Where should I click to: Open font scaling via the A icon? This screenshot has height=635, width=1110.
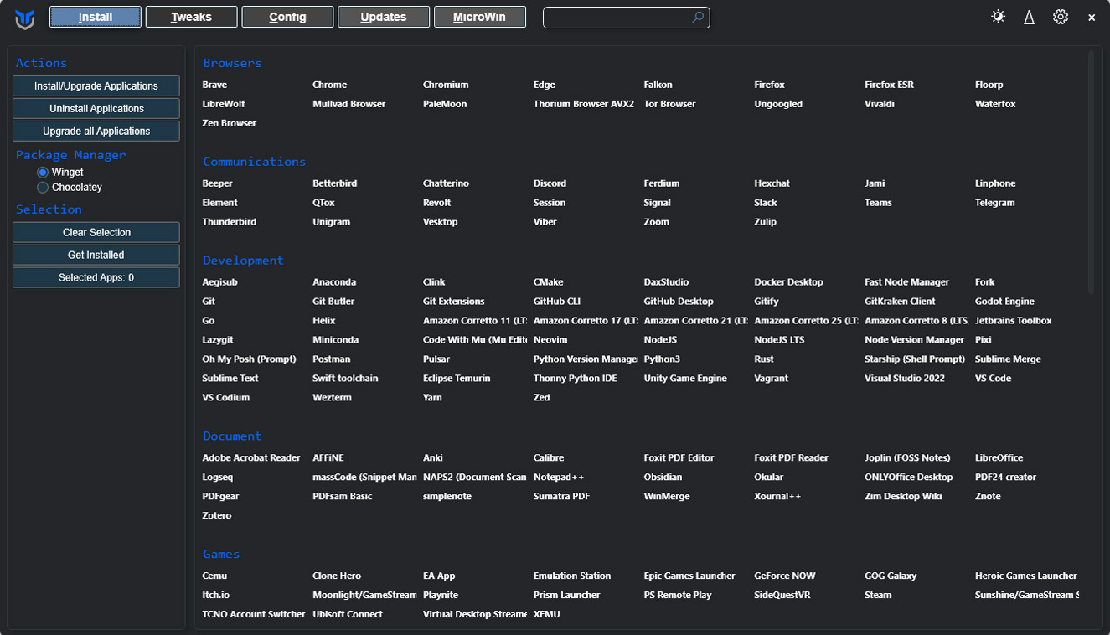point(1029,17)
